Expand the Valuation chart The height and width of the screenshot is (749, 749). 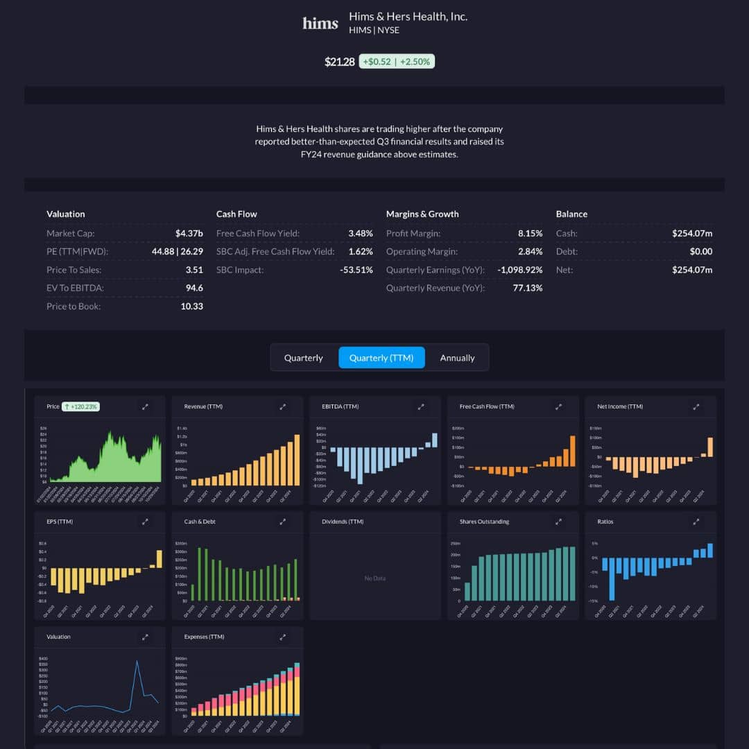[145, 637]
